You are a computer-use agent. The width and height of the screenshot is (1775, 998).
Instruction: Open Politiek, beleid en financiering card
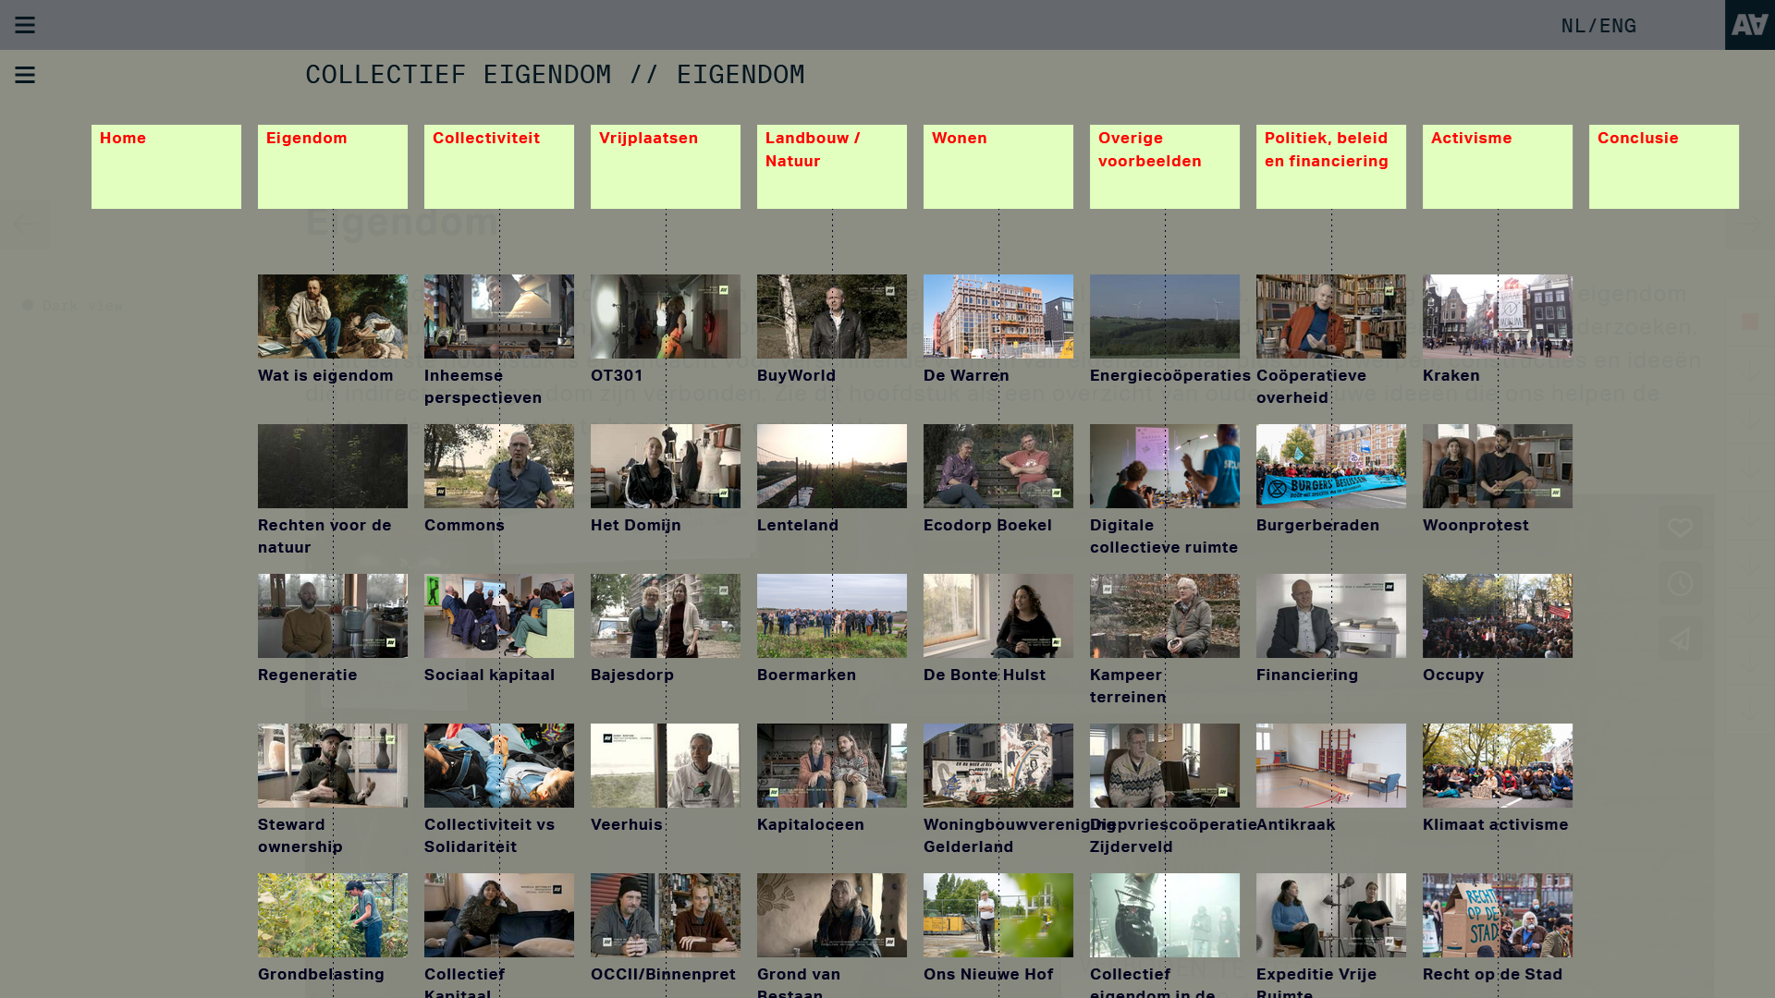1331,166
